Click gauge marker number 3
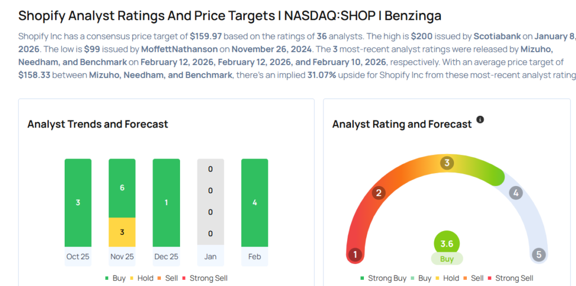This screenshot has width=576, height=286. [447, 164]
